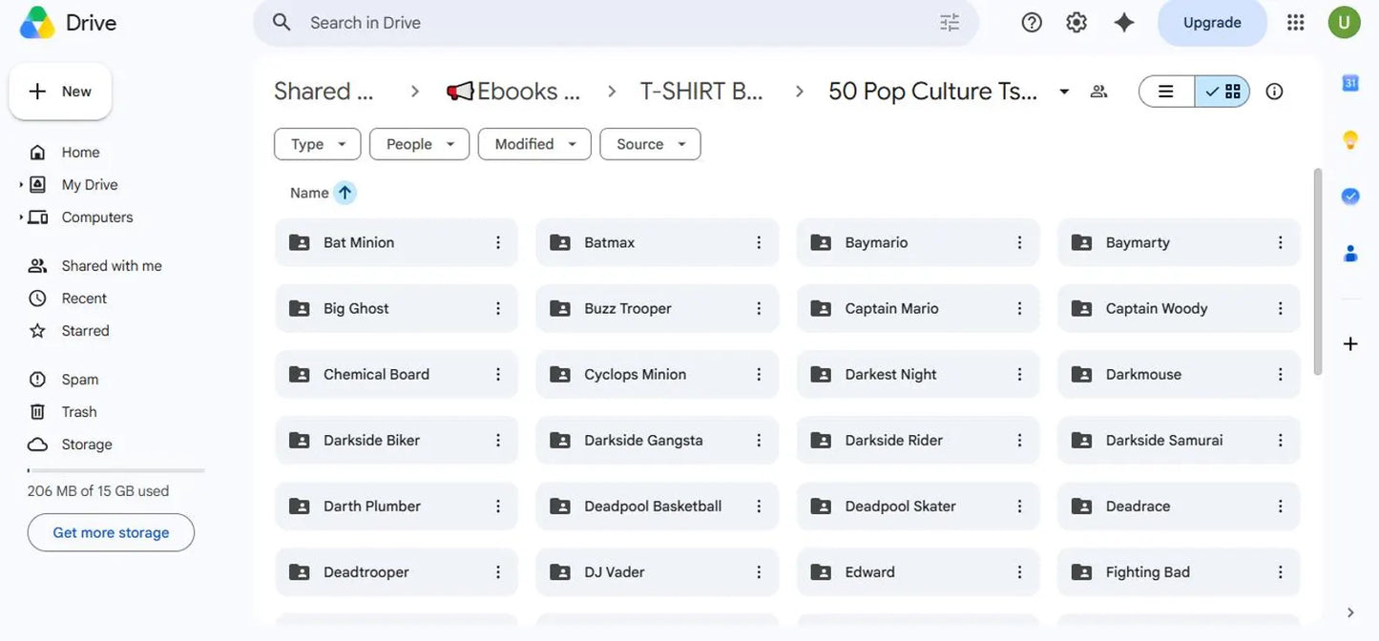This screenshot has height=641, width=1379.
Task: Open Shared with me
Action: (x=110, y=266)
